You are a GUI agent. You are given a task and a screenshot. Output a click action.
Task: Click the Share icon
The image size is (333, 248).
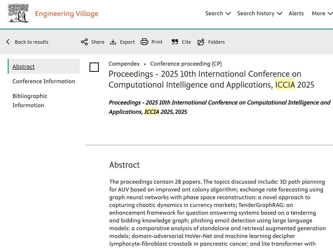(84, 42)
